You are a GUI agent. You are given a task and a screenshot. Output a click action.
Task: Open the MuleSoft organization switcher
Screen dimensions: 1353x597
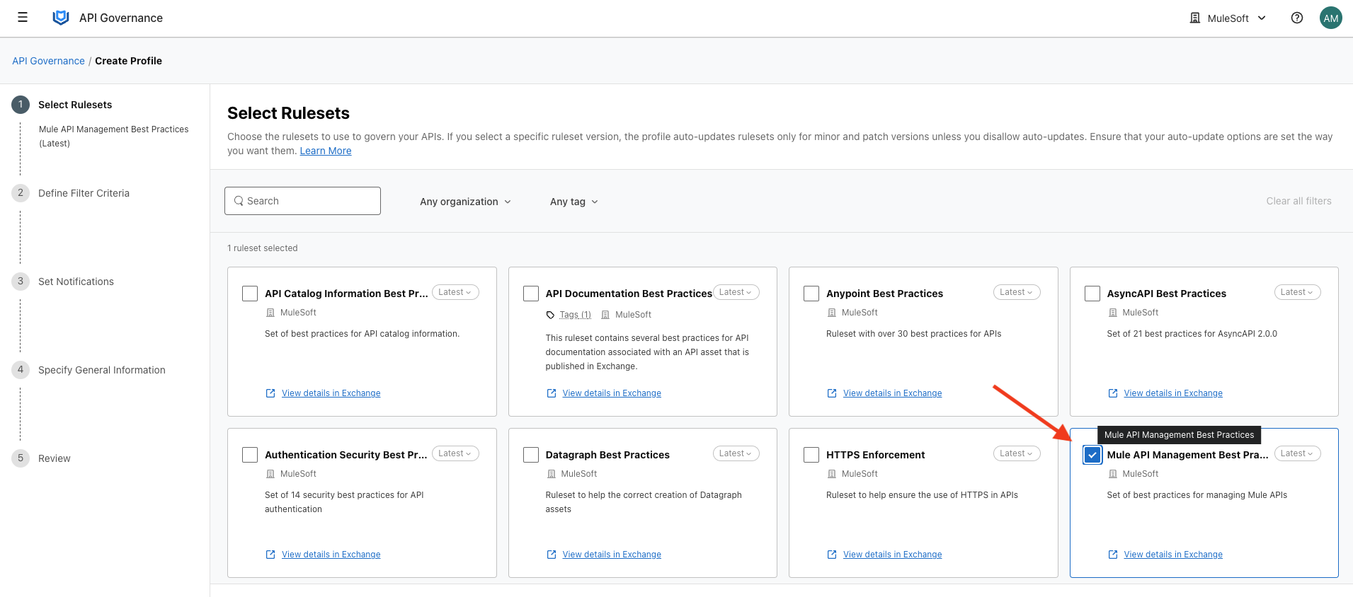click(x=1228, y=18)
